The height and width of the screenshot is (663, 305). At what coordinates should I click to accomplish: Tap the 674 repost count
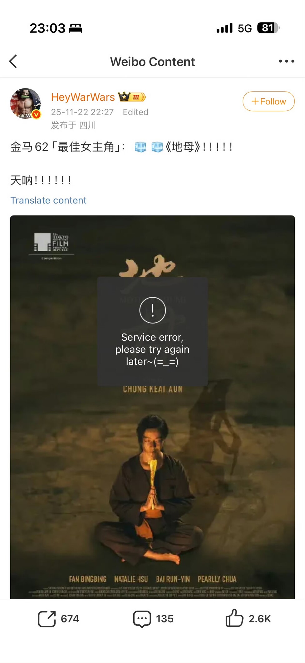70,619
